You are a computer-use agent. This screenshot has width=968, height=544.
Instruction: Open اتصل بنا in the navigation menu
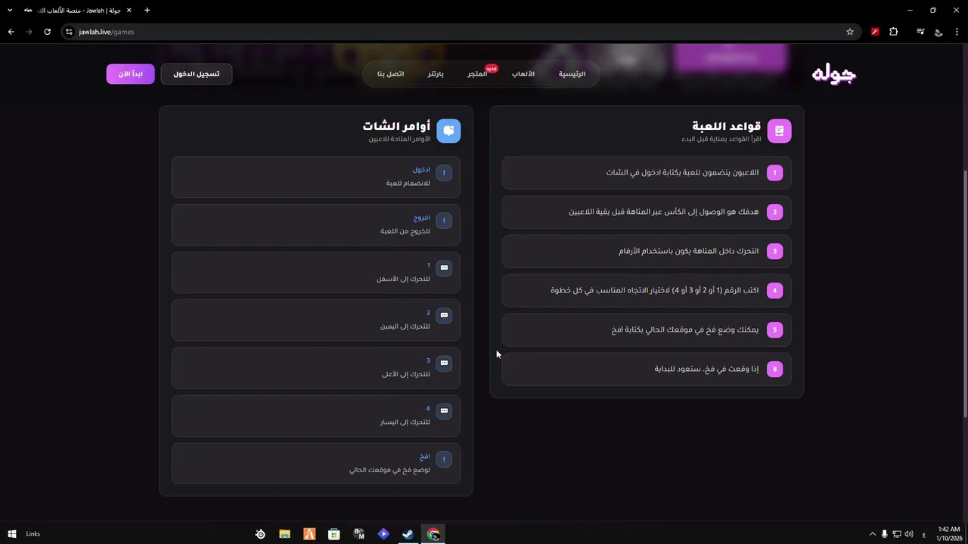point(390,74)
